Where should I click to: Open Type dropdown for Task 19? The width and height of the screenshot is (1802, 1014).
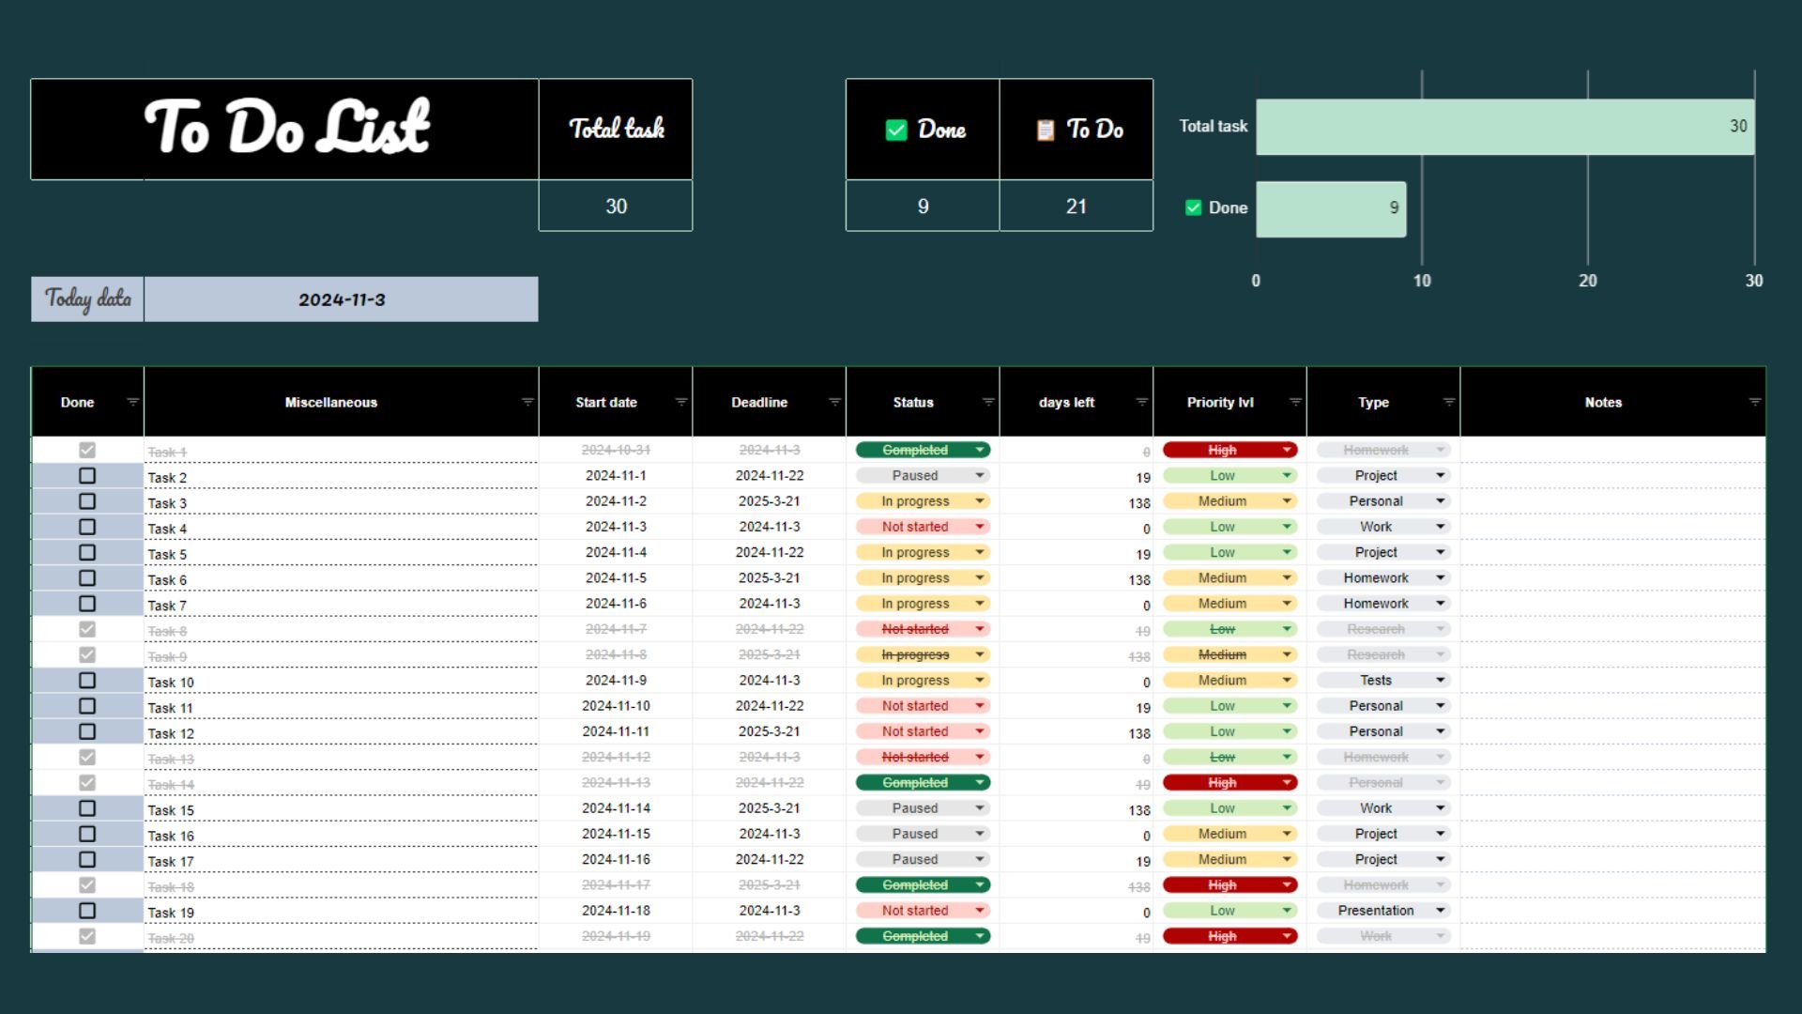tap(1441, 911)
